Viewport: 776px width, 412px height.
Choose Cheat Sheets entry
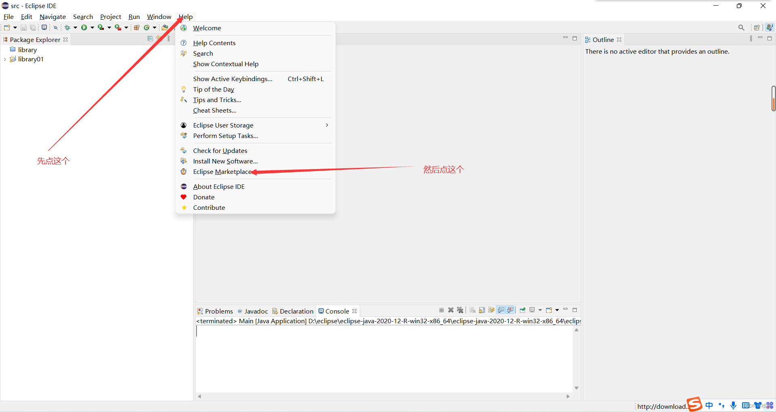tap(255, 110)
